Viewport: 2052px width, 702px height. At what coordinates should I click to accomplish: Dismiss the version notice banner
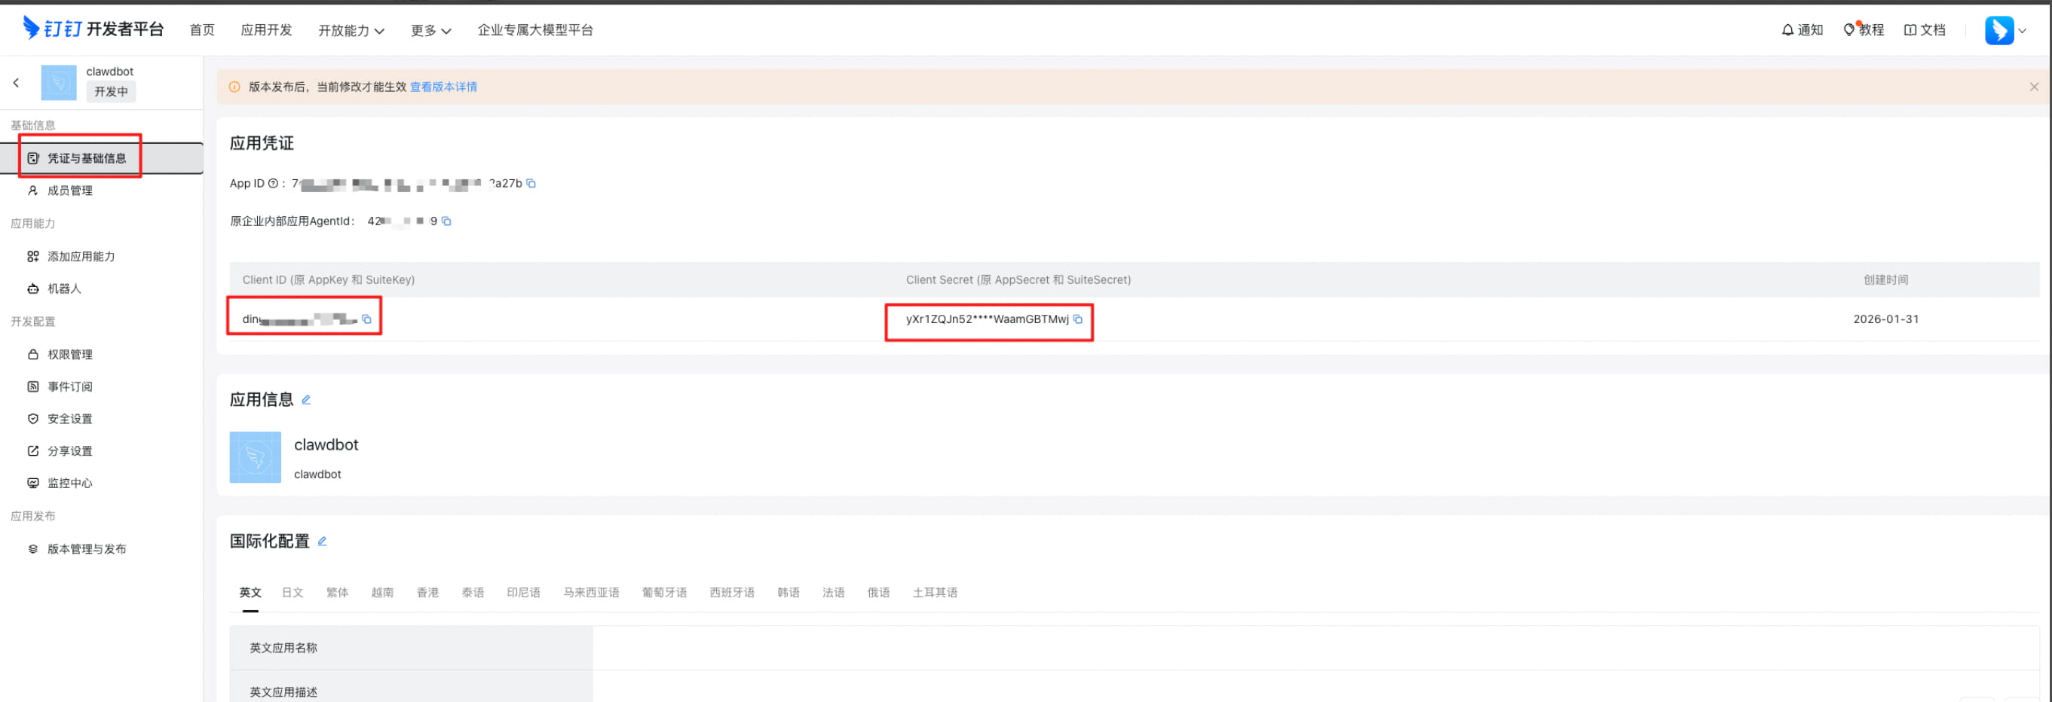(x=2034, y=87)
